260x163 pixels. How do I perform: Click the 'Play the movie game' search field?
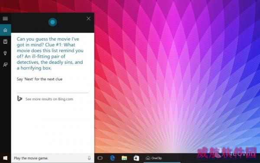point(50,158)
